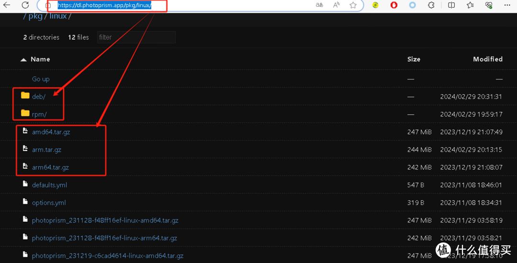Open the blue circle extension icon
This screenshot has width=517, height=263.
point(412,5)
